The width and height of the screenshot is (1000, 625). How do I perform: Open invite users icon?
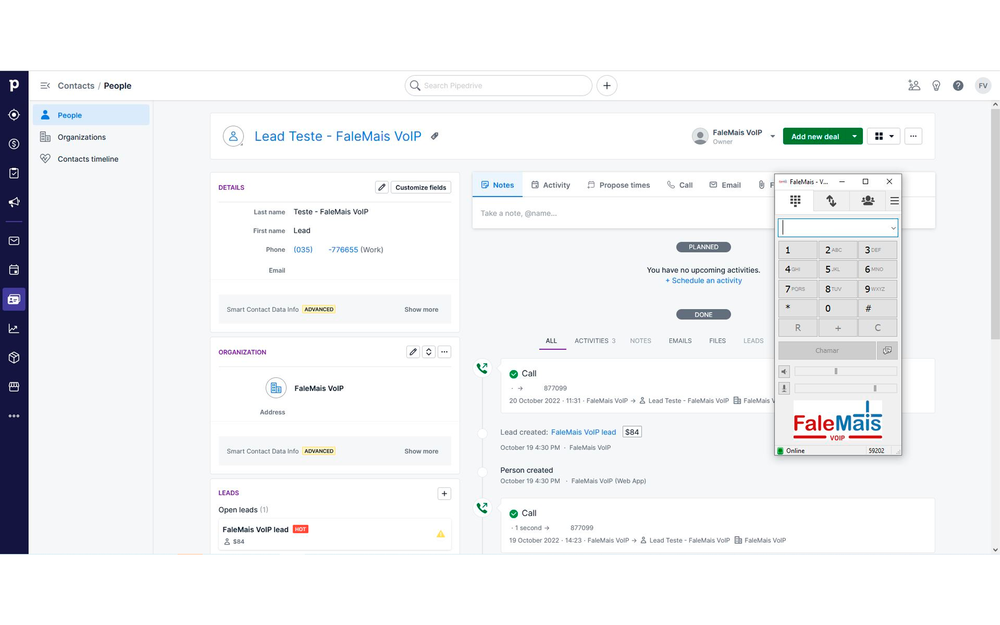click(x=914, y=85)
